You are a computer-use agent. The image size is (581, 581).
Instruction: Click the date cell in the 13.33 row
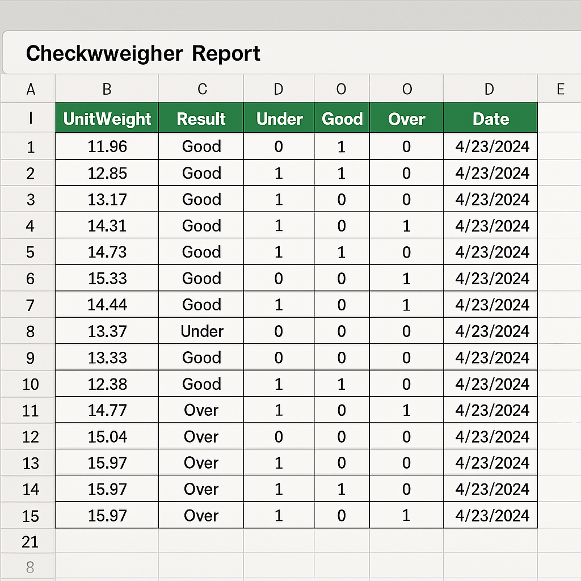tap(490, 357)
